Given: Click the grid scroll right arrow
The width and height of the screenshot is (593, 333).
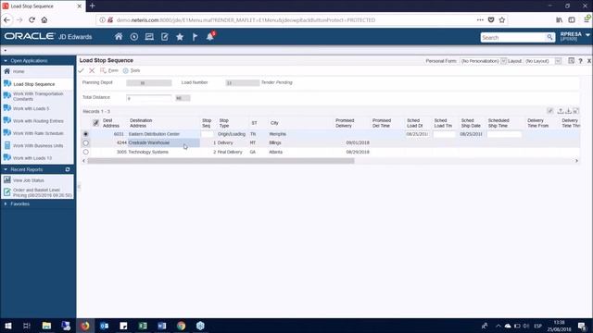Looking at the screenshot, I should pos(576,161).
